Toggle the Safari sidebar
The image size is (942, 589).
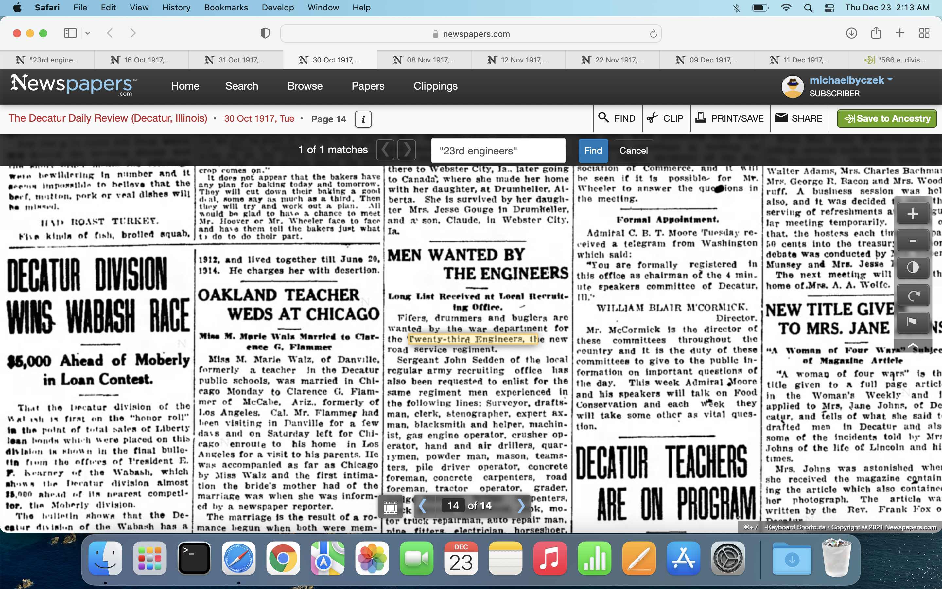coord(70,33)
